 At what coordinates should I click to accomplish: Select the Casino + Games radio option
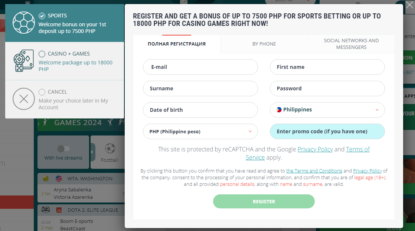[x=42, y=54]
